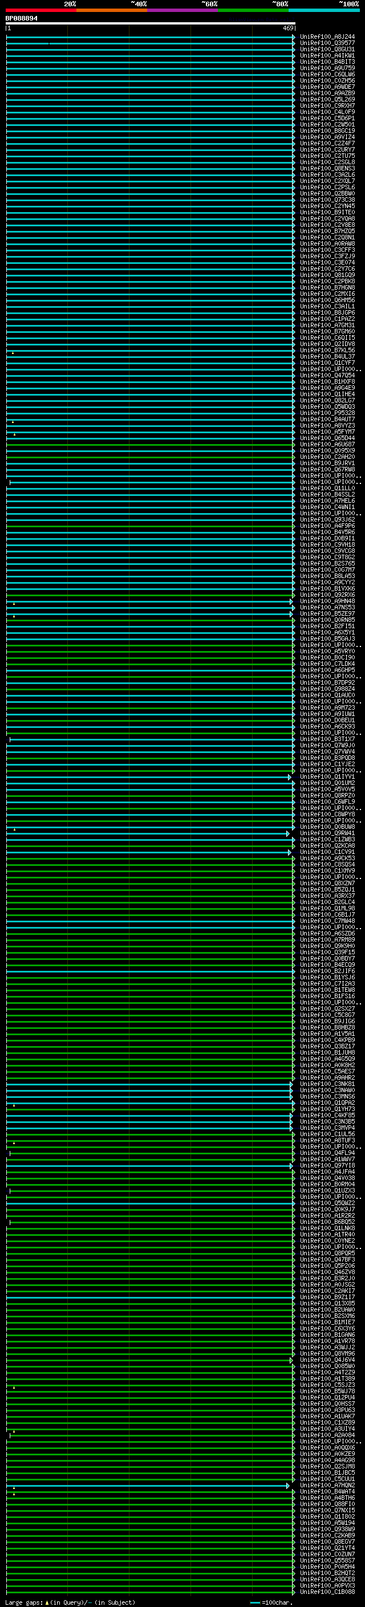Click the orange ~40% identity legend segment

112,10
